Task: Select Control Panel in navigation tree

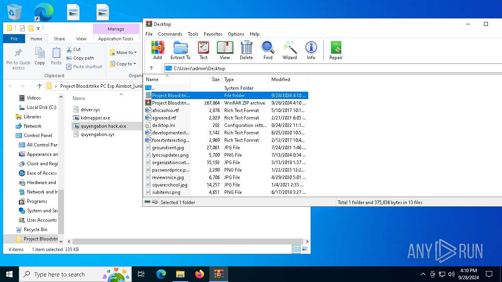Action: (38, 136)
